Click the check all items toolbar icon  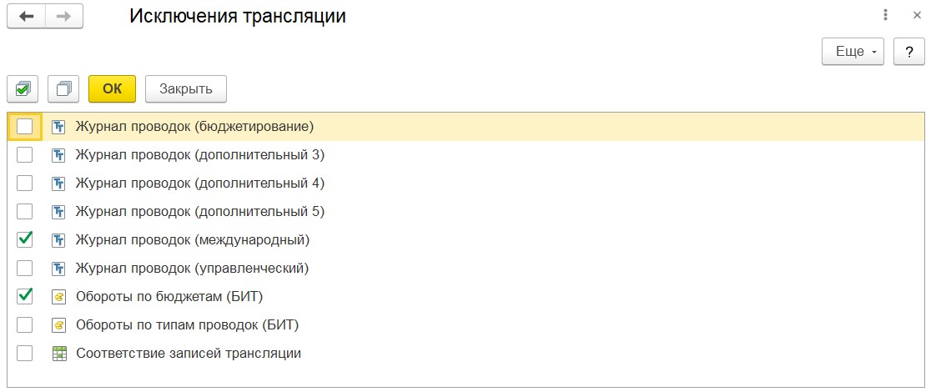click(23, 88)
